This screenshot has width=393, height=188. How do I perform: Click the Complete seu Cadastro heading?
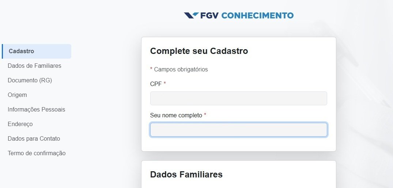(x=199, y=51)
